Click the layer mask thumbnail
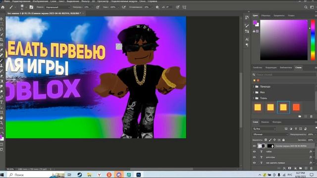Screen dimensions: 317x178 [x=270, y=146]
